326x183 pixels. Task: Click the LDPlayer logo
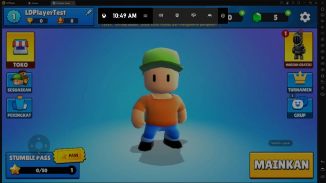[x=4, y=3]
